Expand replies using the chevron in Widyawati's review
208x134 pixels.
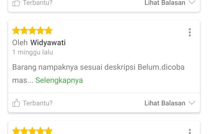[x=192, y=103]
